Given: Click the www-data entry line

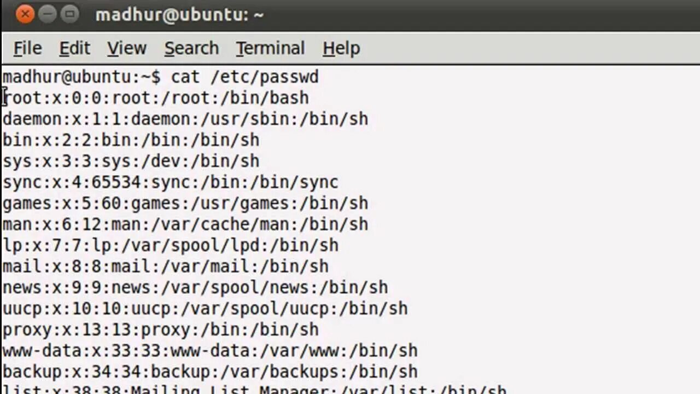Looking at the screenshot, I should 210,350.
